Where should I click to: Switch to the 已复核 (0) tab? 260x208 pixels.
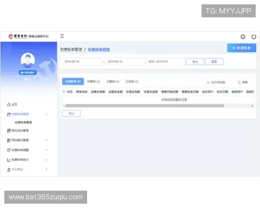point(113,81)
